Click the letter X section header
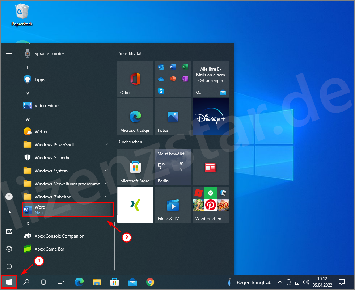 [x=28, y=224]
